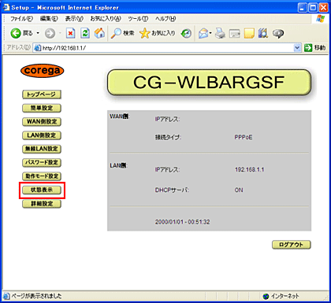
Task: Expand the address bar dropdown arrow
Action: [x=297, y=48]
